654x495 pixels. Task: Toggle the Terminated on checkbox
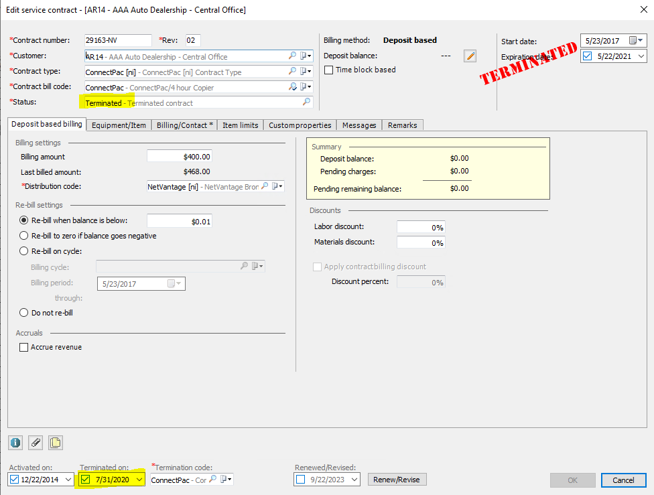[86, 479]
